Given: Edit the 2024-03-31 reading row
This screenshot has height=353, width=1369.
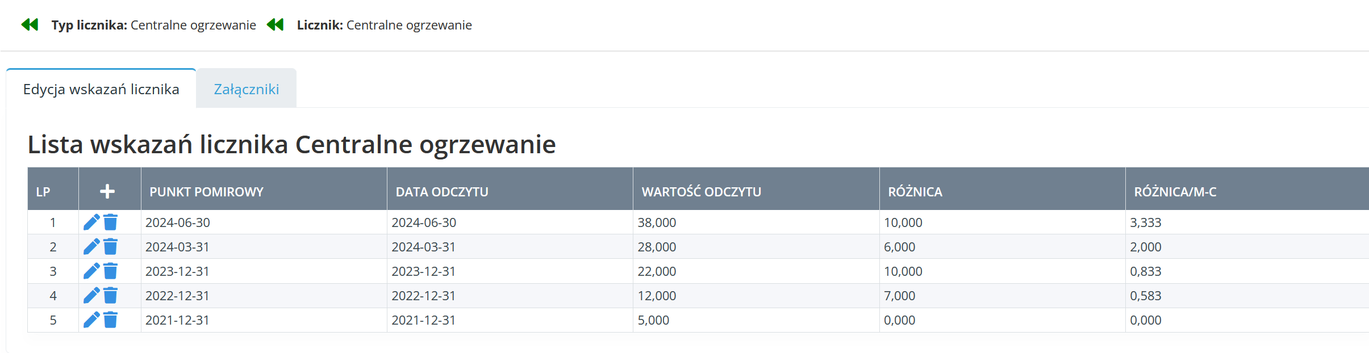Looking at the screenshot, I should pos(91,247).
